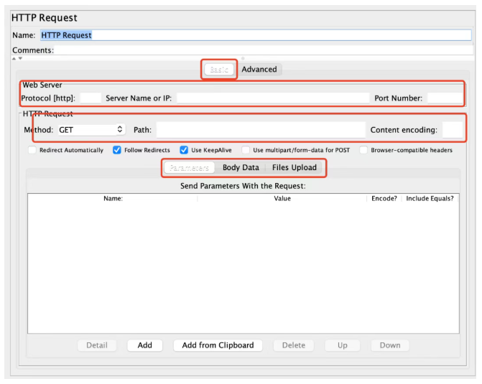Switch to Files Upload tab
The height and width of the screenshot is (384, 482).
[x=295, y=167]
